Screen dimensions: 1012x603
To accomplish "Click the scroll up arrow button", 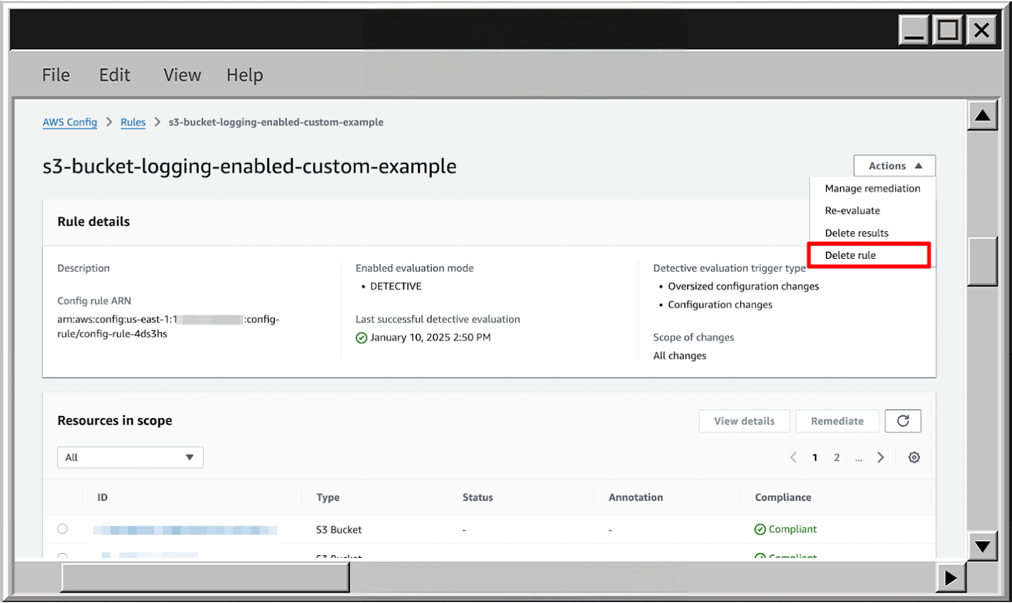I will [x=983, y=115].
